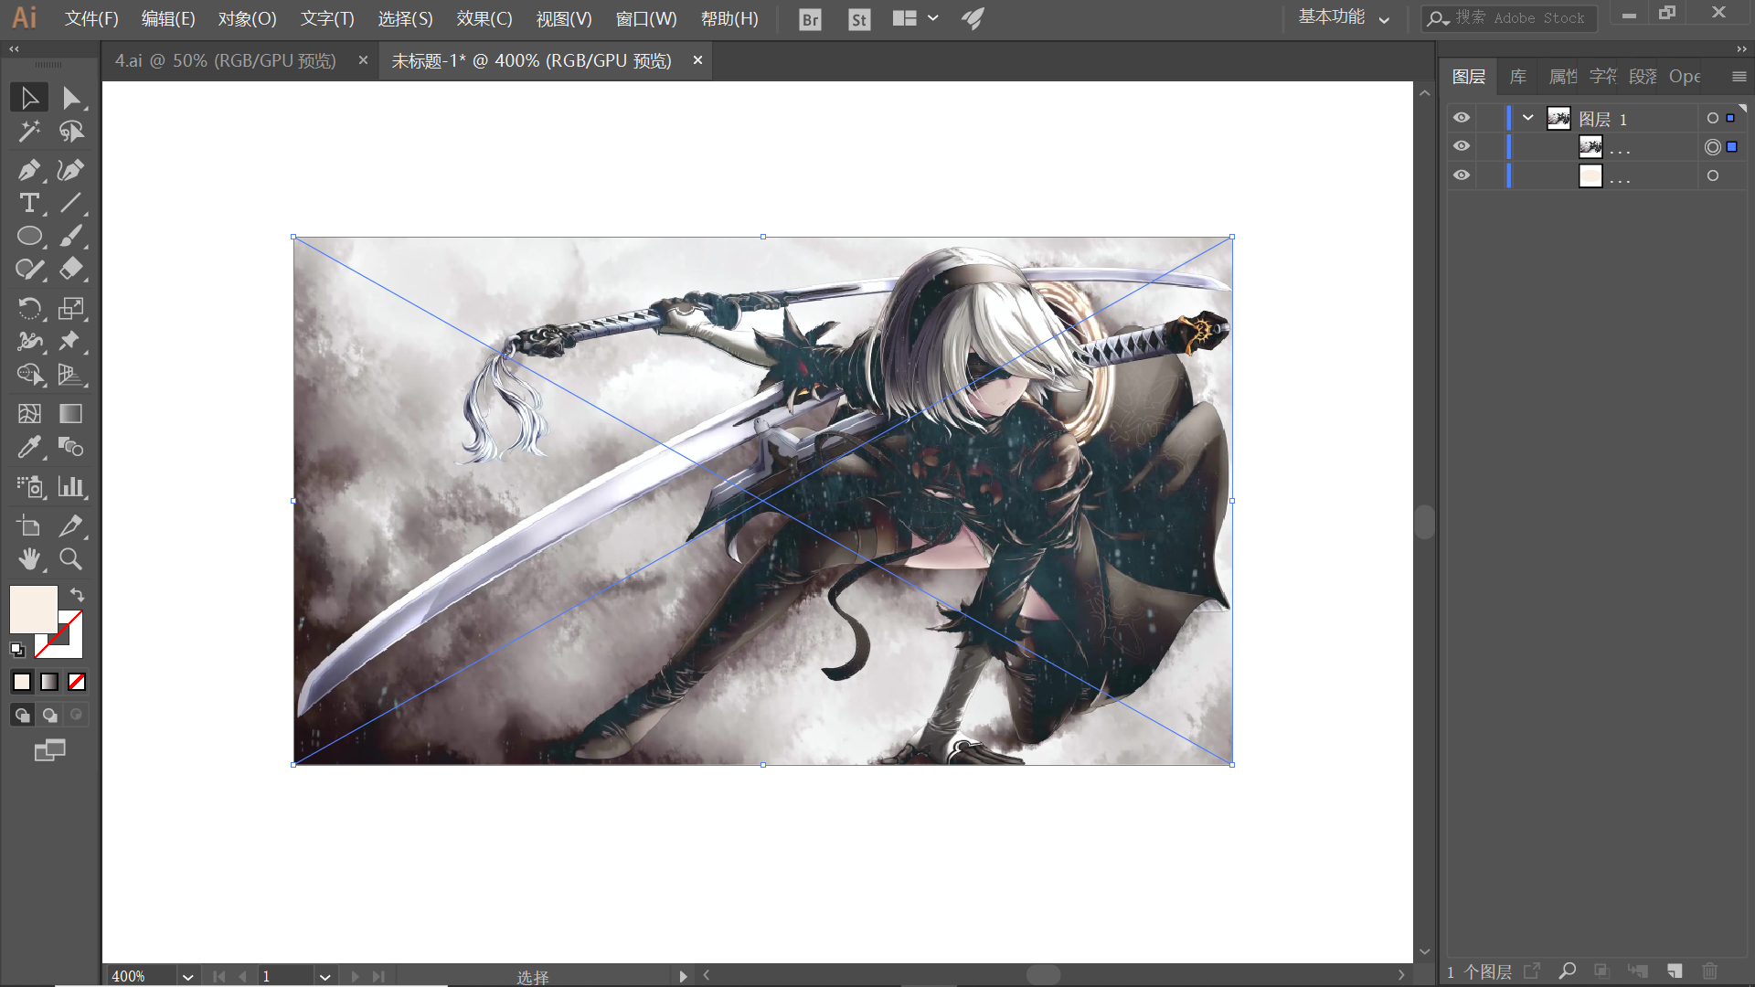Switch to the 属性 panel tab
Screen dimensions: 1755x987
point(1562,77)
